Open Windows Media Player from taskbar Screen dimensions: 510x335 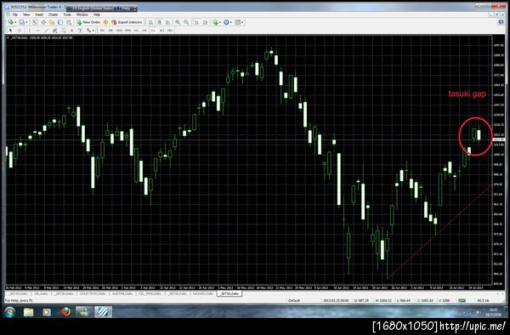click(x=47, y=312)
